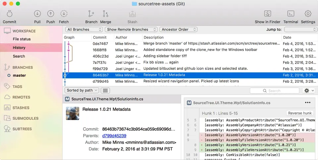Expand the SUBMODULES section label
The height and width of the screenshot is (160, 318).
click(26, 118)
